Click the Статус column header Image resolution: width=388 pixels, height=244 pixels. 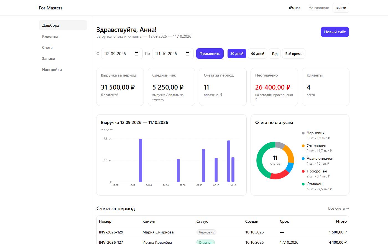pos(202,221)
